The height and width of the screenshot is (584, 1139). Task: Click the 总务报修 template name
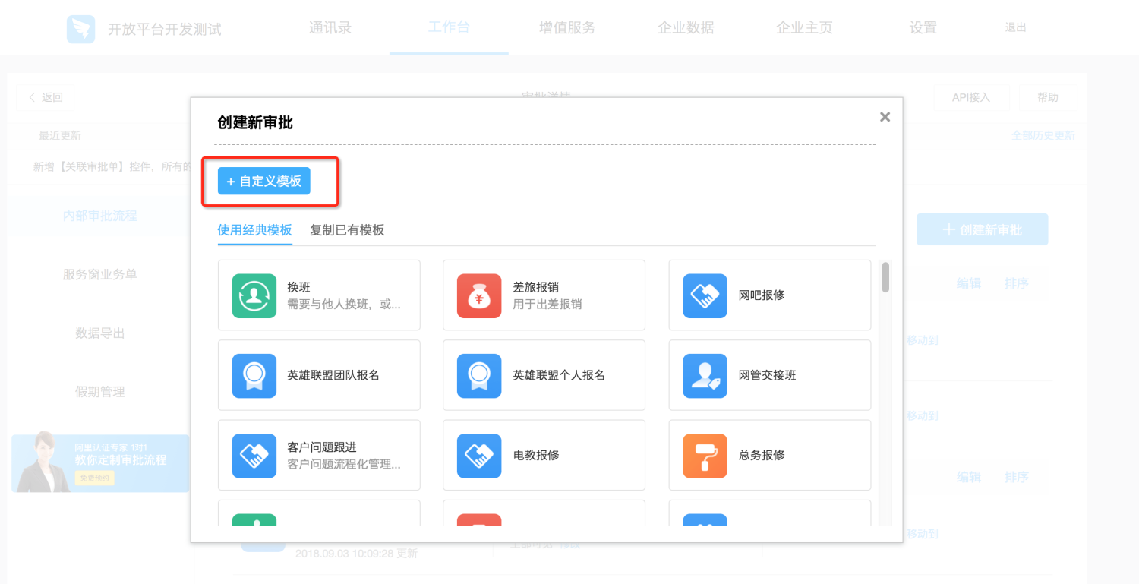coord(762,456)
